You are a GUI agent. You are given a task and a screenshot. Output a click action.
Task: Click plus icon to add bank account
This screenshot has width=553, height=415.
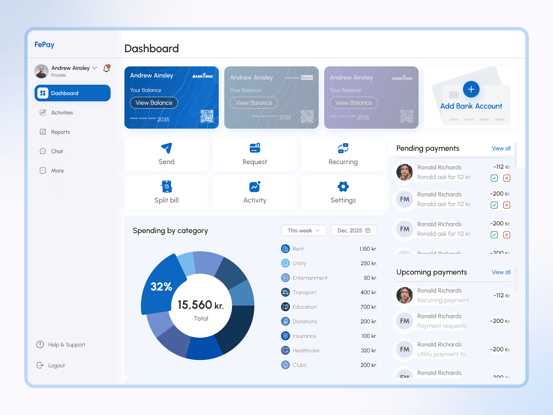tap(471, 89)
